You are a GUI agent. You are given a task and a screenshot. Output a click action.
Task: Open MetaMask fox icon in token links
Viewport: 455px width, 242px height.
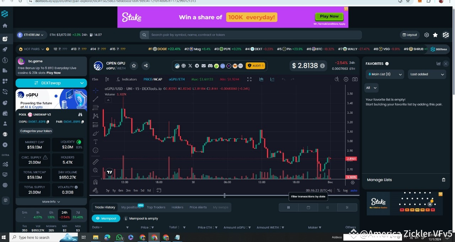coord(235,66)
